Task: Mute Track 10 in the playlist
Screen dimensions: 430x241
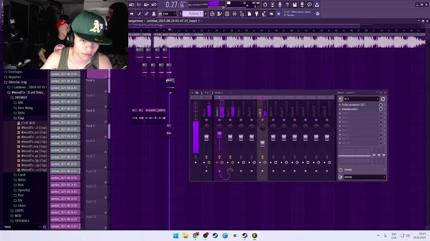Action: tap(105, 182)
